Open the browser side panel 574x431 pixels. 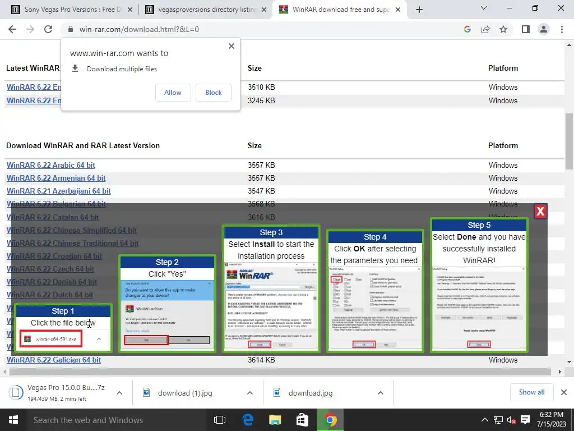click(526, 29)
